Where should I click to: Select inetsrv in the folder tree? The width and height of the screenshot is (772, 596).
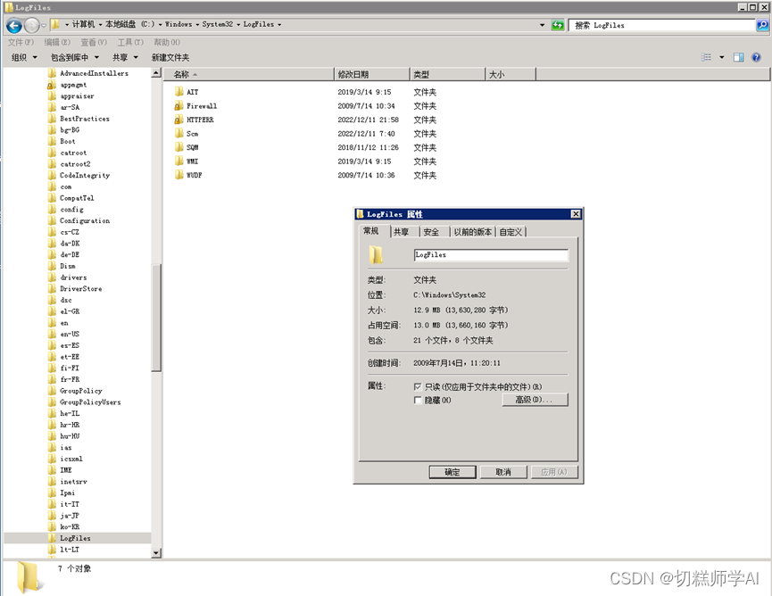74,481
